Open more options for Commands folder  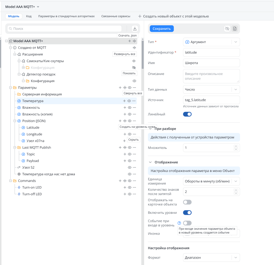click(x=134, y=181)
